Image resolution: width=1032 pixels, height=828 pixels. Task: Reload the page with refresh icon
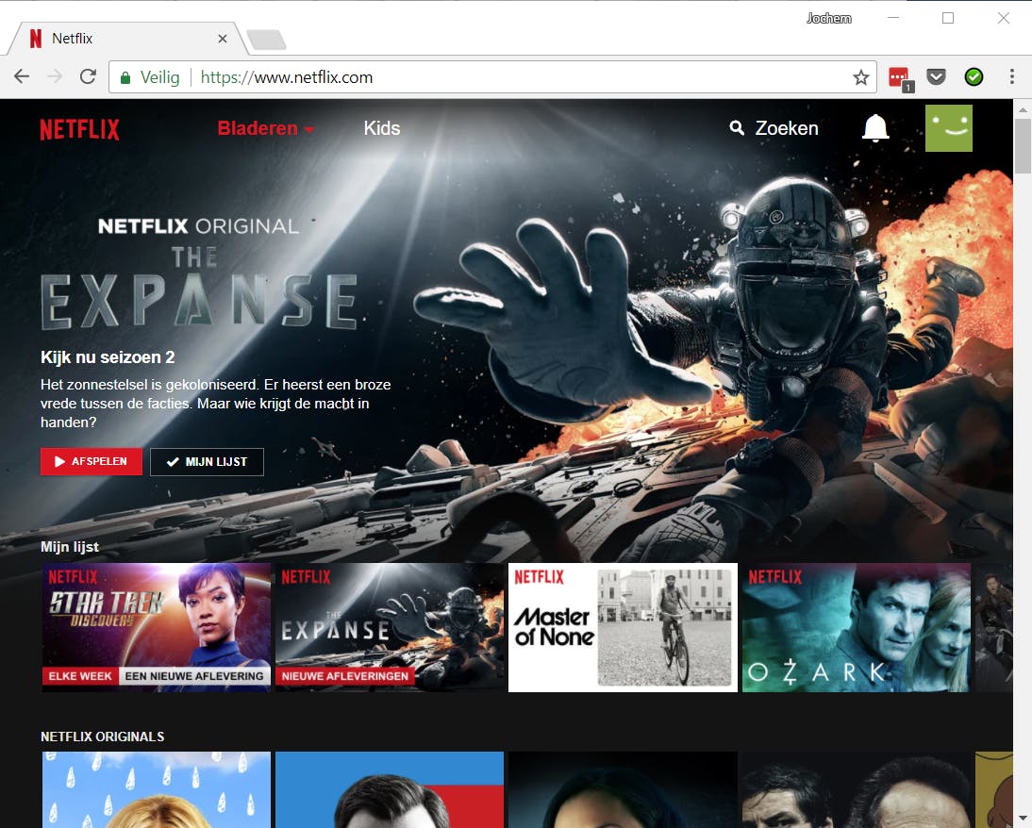click(88, 77)
